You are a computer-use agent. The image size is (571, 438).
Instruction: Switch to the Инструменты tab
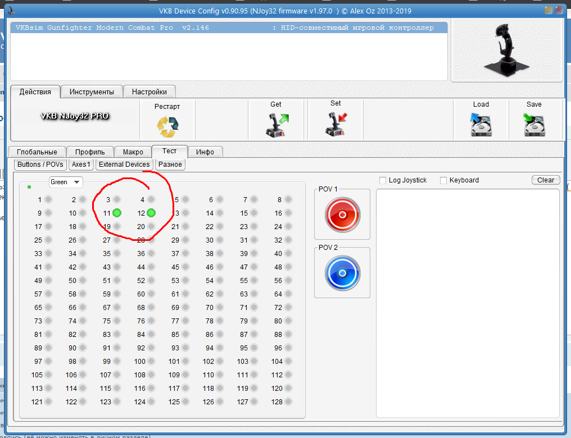91,92
